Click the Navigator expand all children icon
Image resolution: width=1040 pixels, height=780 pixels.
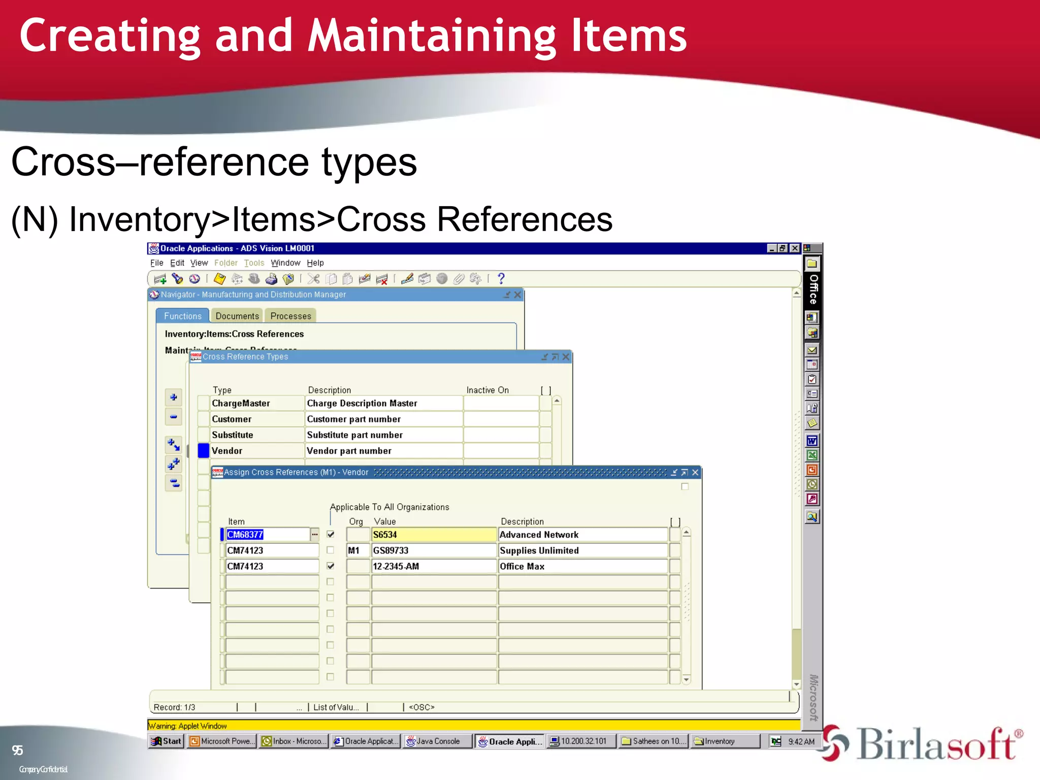pyautogui.click(x=174, y=445)
